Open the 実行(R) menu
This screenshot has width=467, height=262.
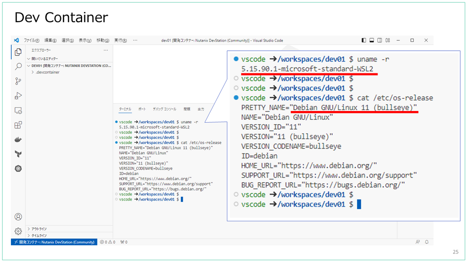coord(120,40)
